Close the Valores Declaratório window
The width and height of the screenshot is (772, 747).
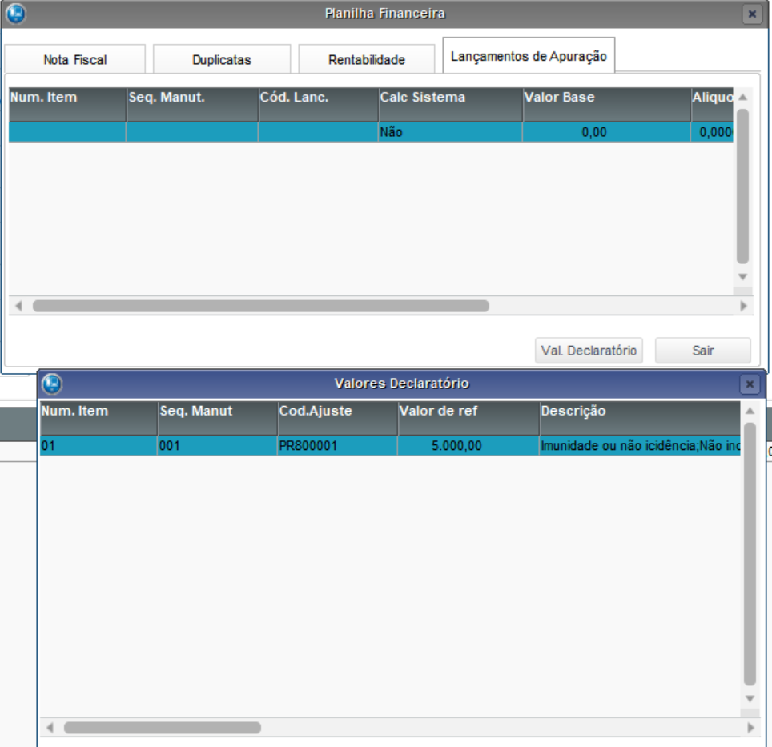[750, 384]
